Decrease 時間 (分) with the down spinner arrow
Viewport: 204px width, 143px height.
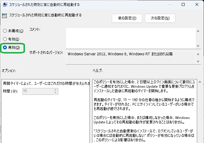(55, 93)
